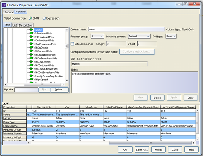Image resolution: width=203 pixels, height=156 pixels.
Task: Click the vmVlan data source cell
Action: pos(68,126)
